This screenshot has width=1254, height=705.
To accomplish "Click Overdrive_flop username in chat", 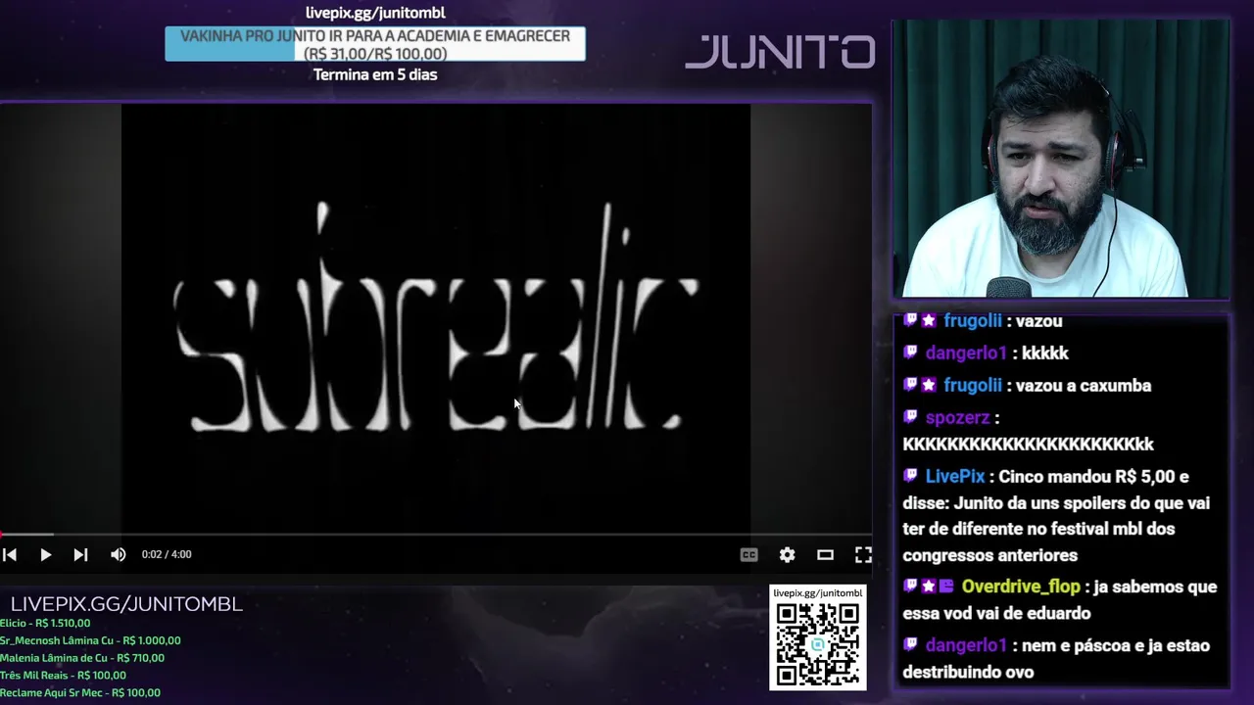I will [x=1021, y=587].
